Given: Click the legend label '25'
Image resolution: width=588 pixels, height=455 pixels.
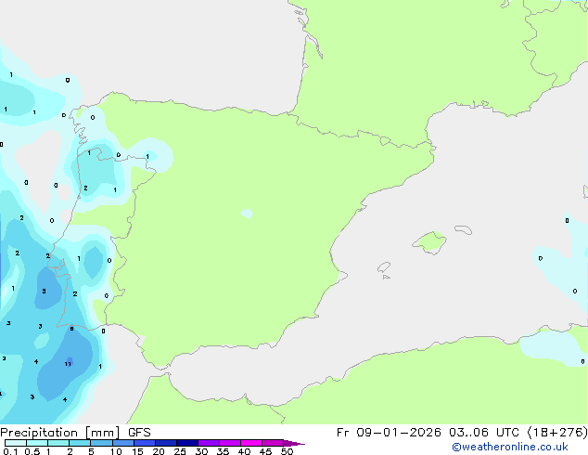Looking at the screenshot, I should pos(180,451).
